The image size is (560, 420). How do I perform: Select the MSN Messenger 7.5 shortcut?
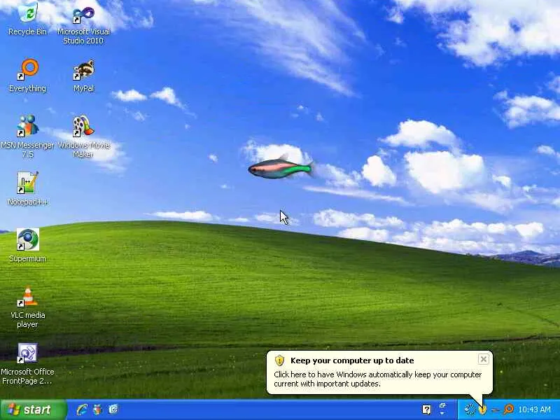coord(27,136)
